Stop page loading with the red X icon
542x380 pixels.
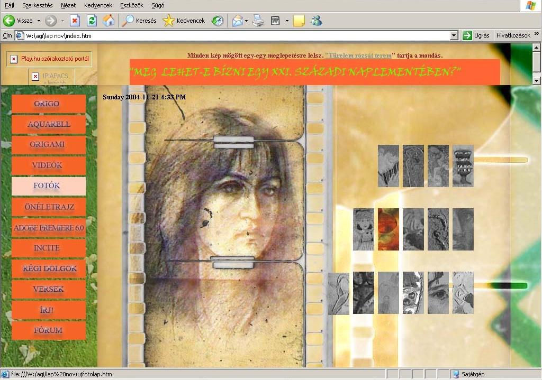pos(75,21)
